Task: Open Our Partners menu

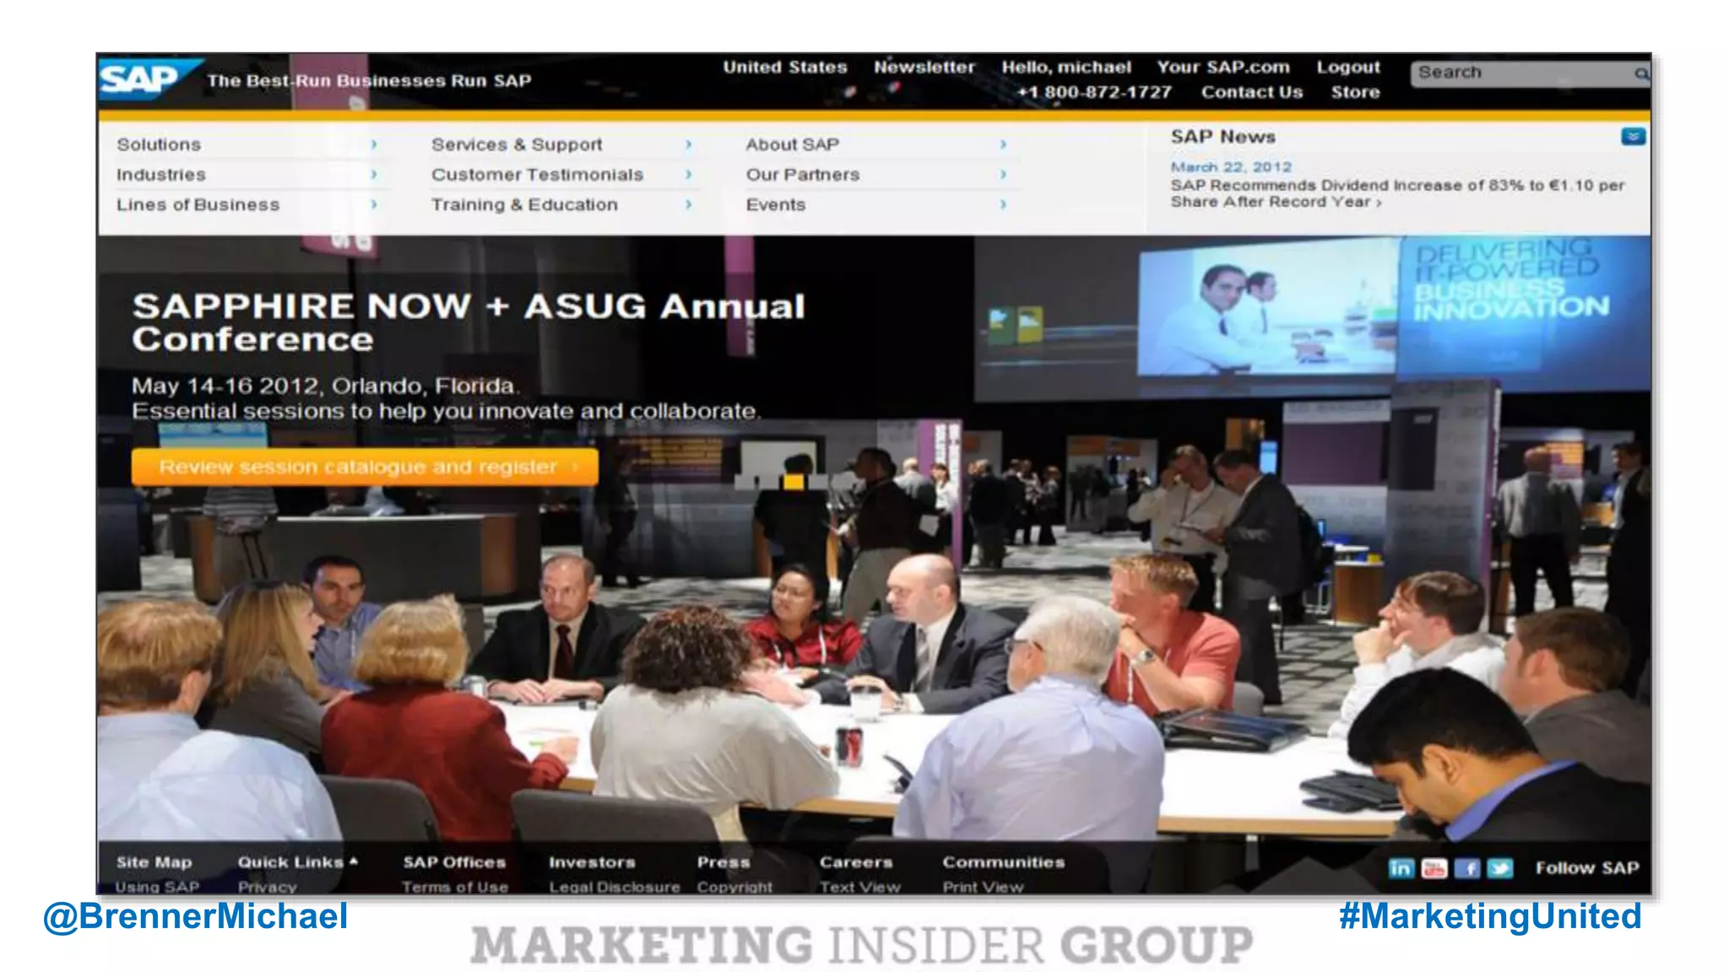Action: 803,175
